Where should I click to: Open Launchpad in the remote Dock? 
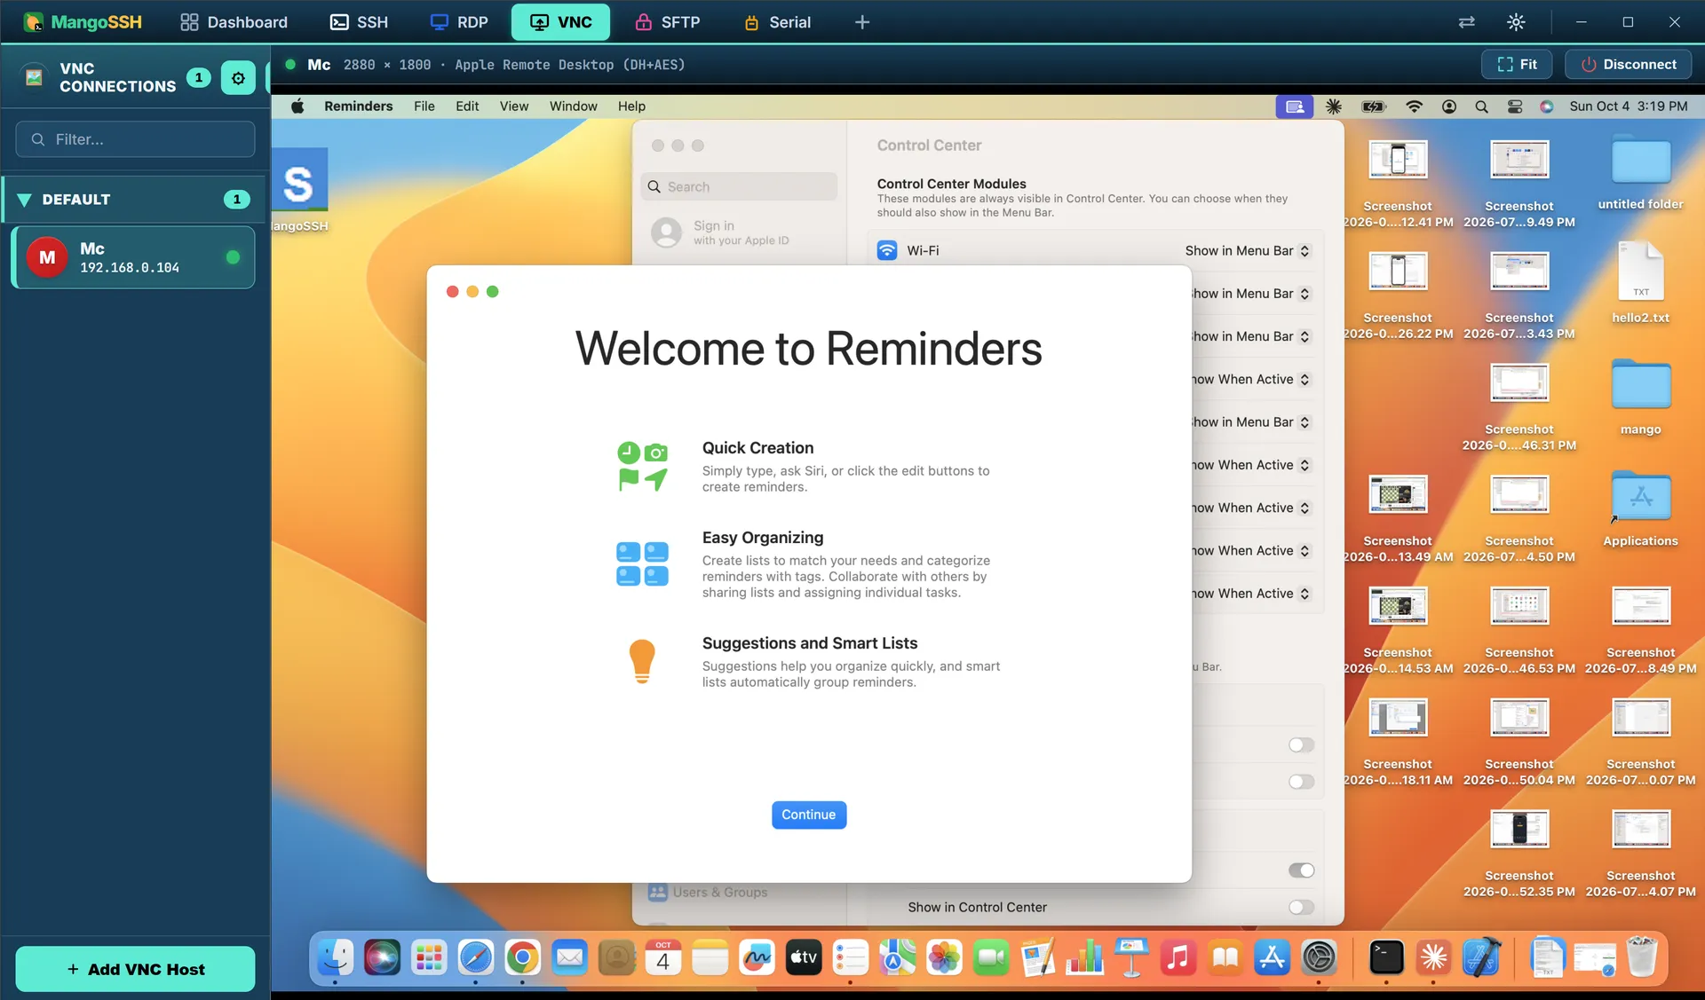tap(429, 957)
